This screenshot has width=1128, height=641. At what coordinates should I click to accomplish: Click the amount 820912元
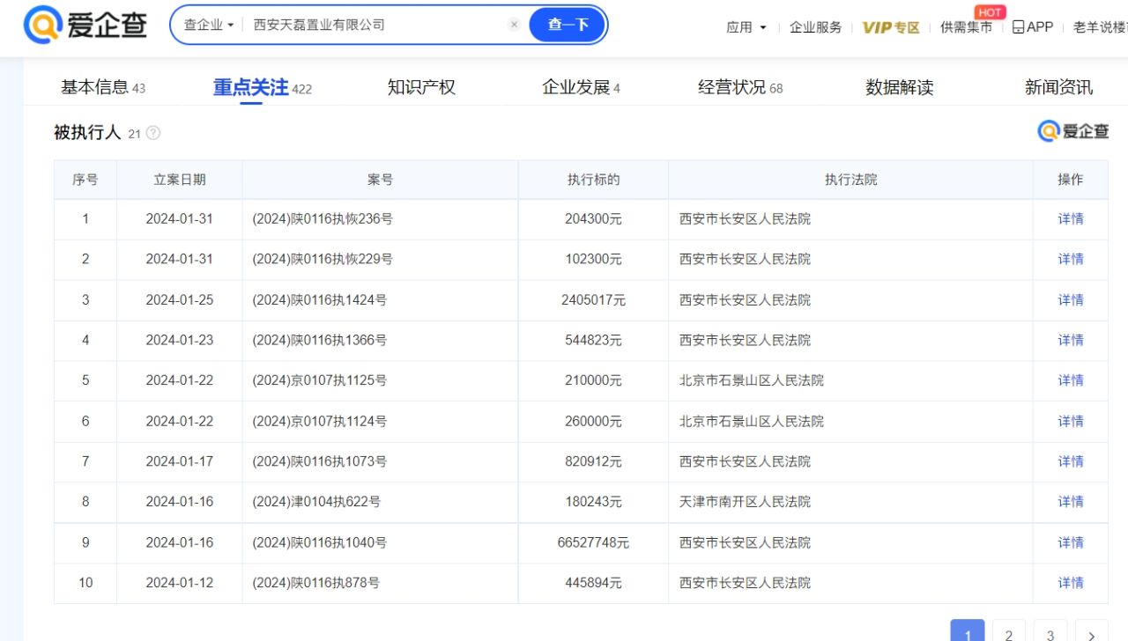point(594,462)
